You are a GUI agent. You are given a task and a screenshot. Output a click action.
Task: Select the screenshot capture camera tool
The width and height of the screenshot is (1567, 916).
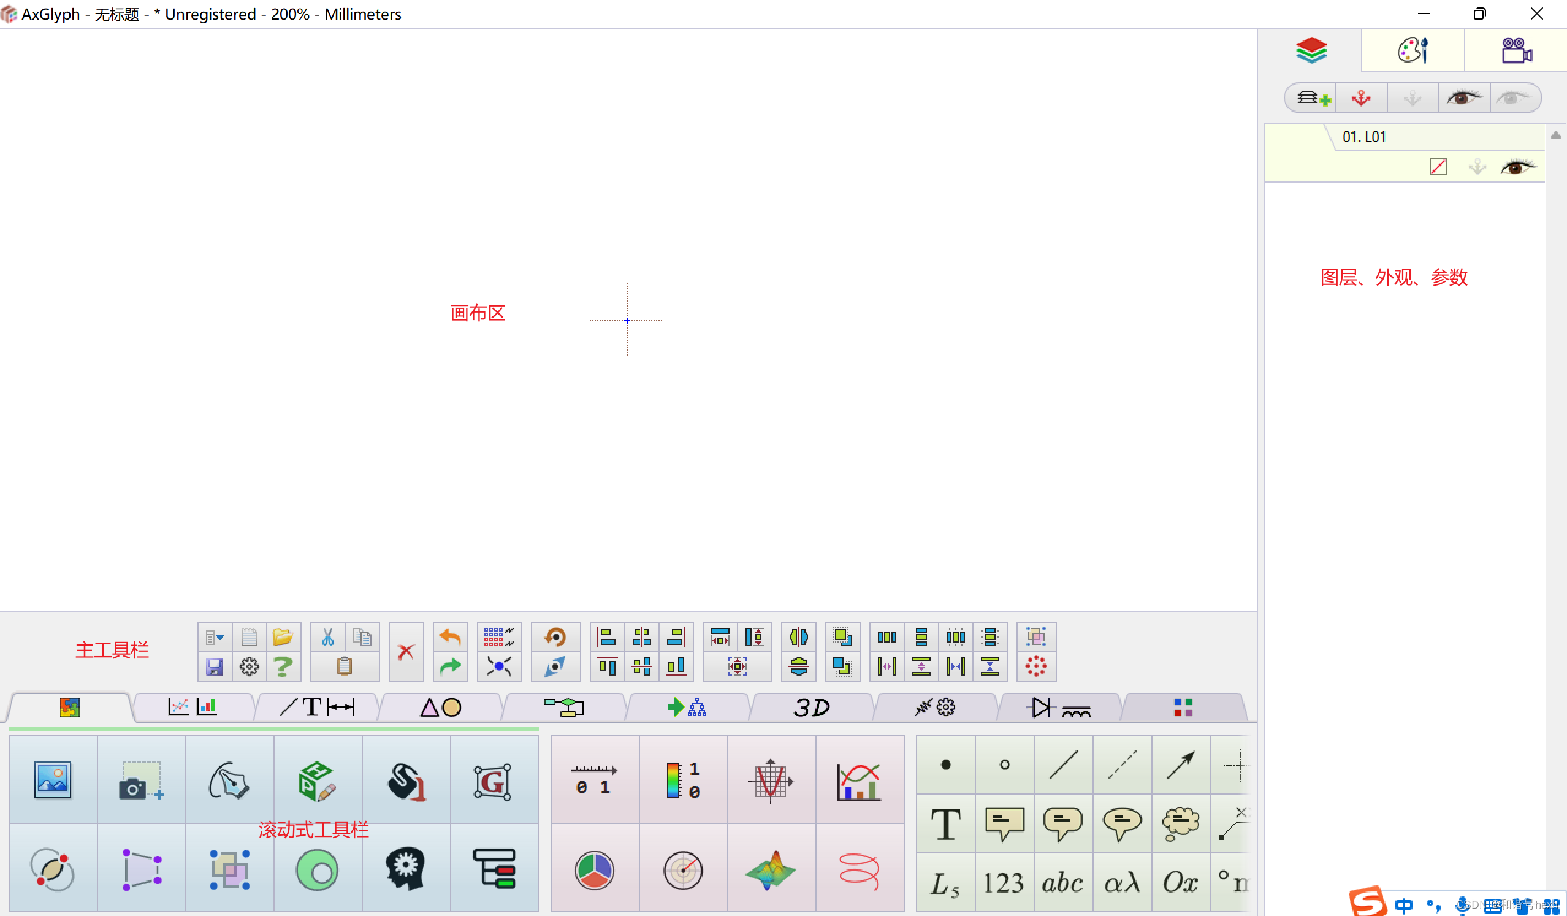click(x=140, y=780)
